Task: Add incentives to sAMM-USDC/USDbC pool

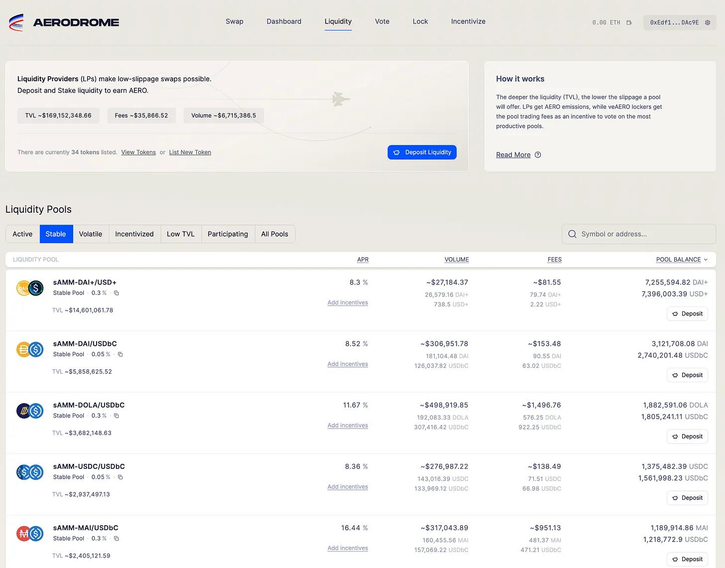Action: [x=348, y=487]
